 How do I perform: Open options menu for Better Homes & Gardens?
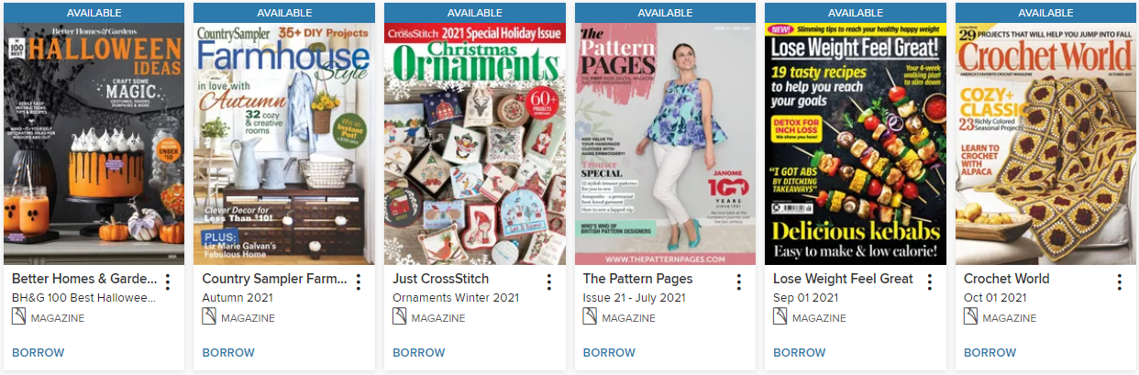tap(168, 282)
